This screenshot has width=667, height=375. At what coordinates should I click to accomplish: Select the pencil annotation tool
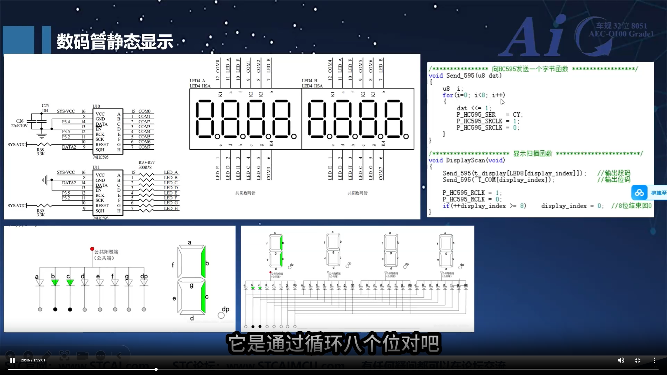click(47, 355)
